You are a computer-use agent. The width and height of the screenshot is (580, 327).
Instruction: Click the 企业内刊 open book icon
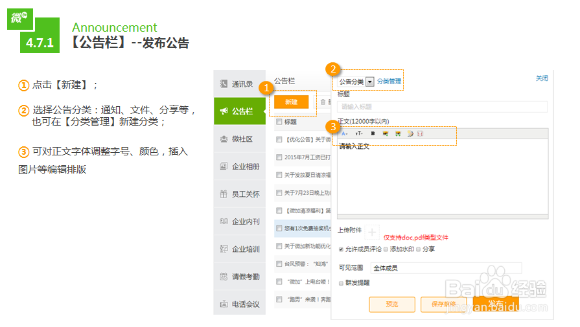[224, 221]
